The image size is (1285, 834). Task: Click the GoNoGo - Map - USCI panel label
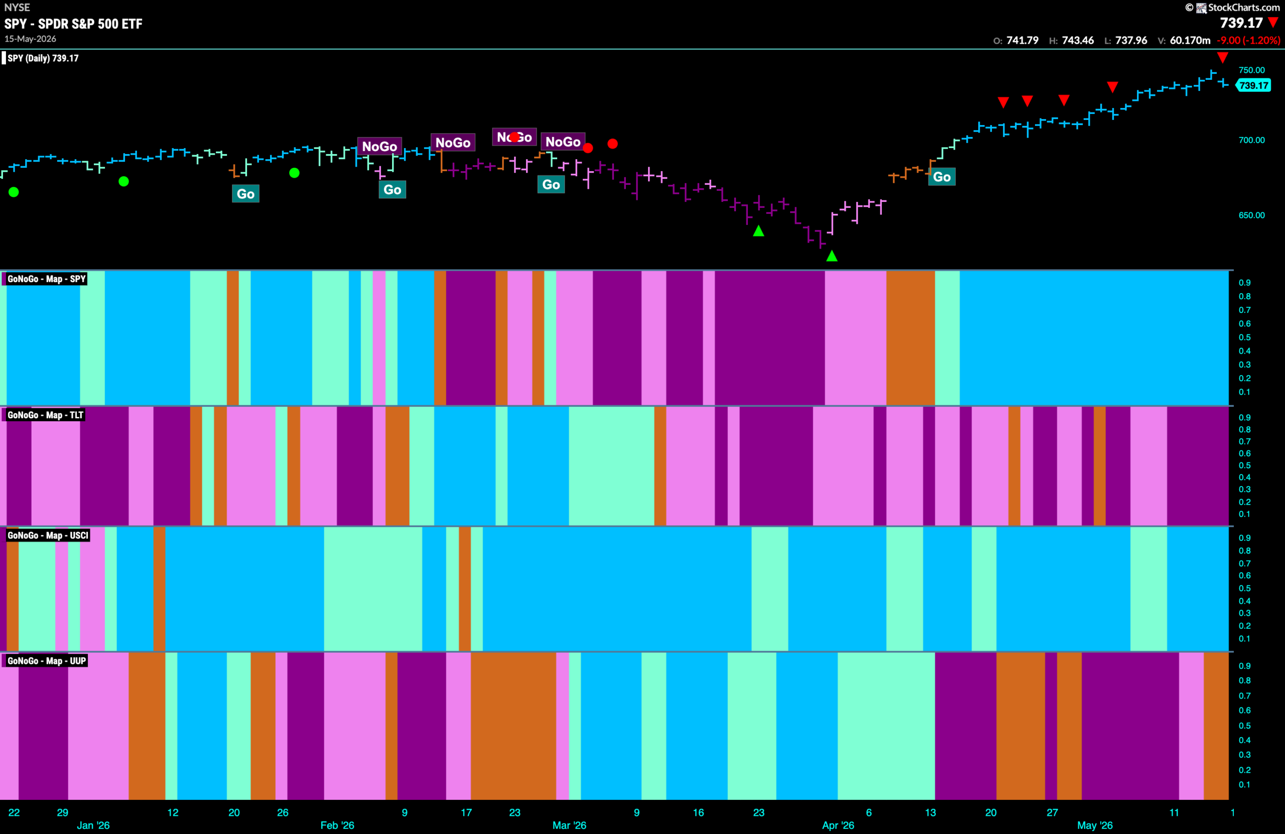pyautogui.click(x=48, y=535)
